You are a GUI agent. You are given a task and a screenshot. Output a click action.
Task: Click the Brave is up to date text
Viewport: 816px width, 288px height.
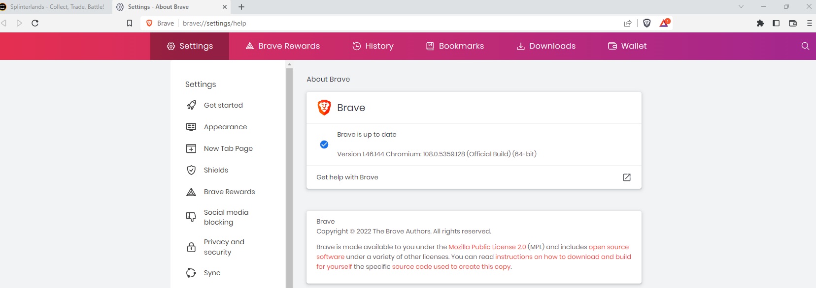[x=367, y=134]
